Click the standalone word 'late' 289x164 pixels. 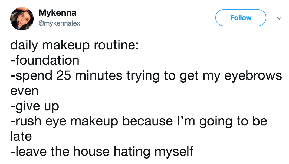coord(21,137)
